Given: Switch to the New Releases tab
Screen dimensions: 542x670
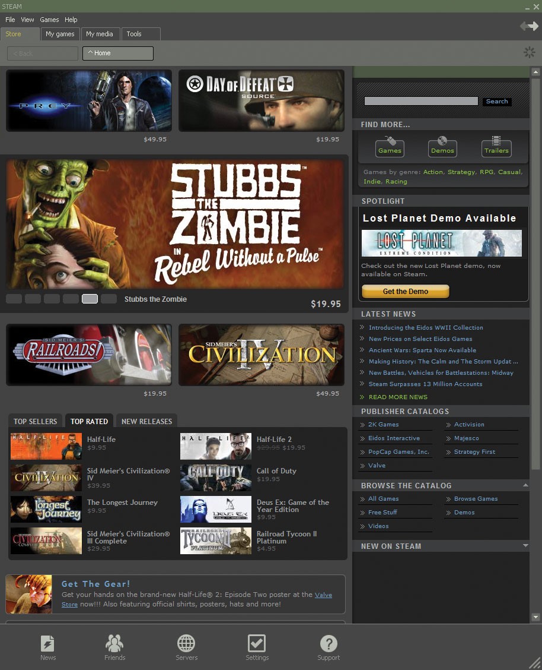Looking at the screenshot, I should 146,421.
